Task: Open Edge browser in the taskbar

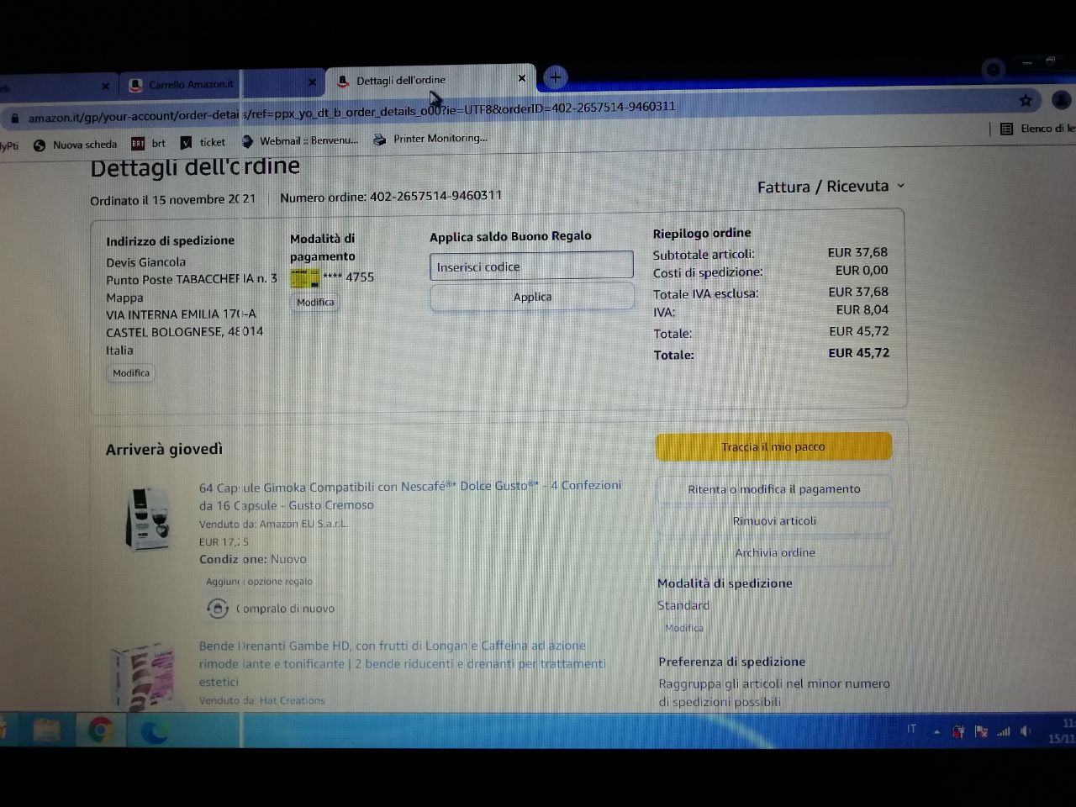Action: click(154, 732)
